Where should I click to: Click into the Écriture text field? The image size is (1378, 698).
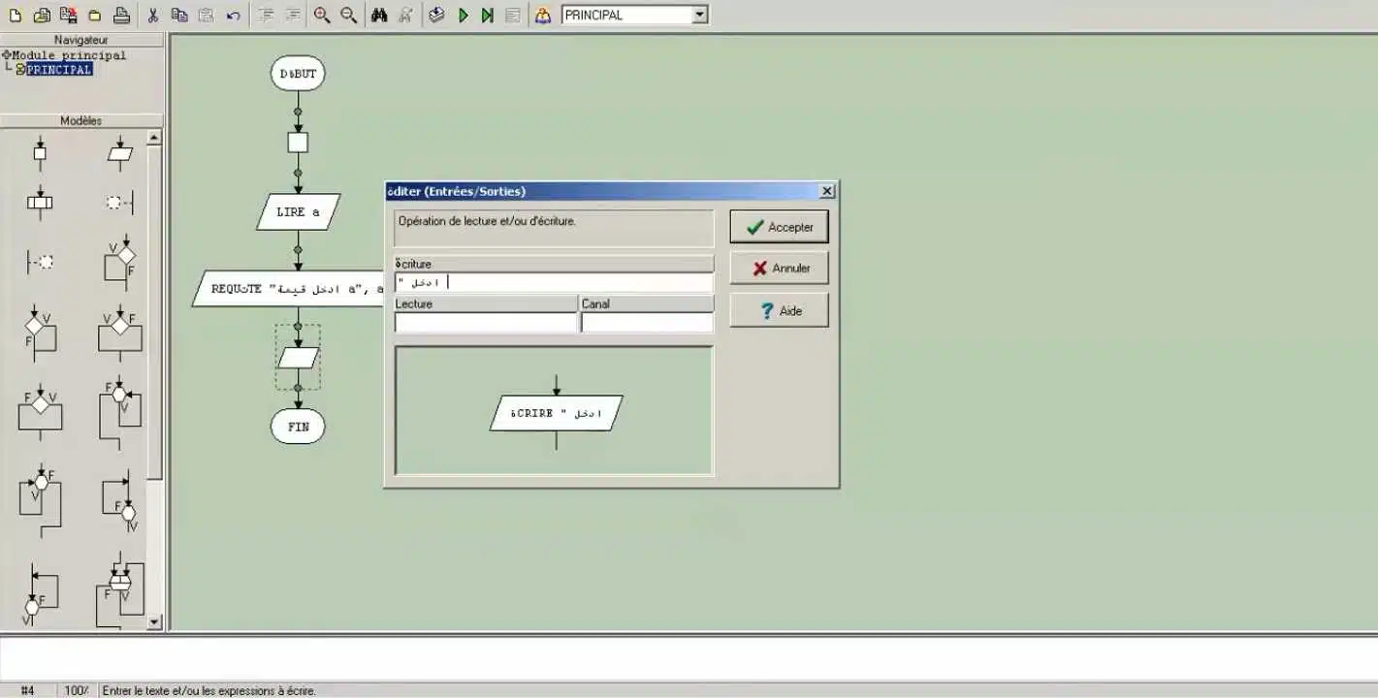coord(554,282)
